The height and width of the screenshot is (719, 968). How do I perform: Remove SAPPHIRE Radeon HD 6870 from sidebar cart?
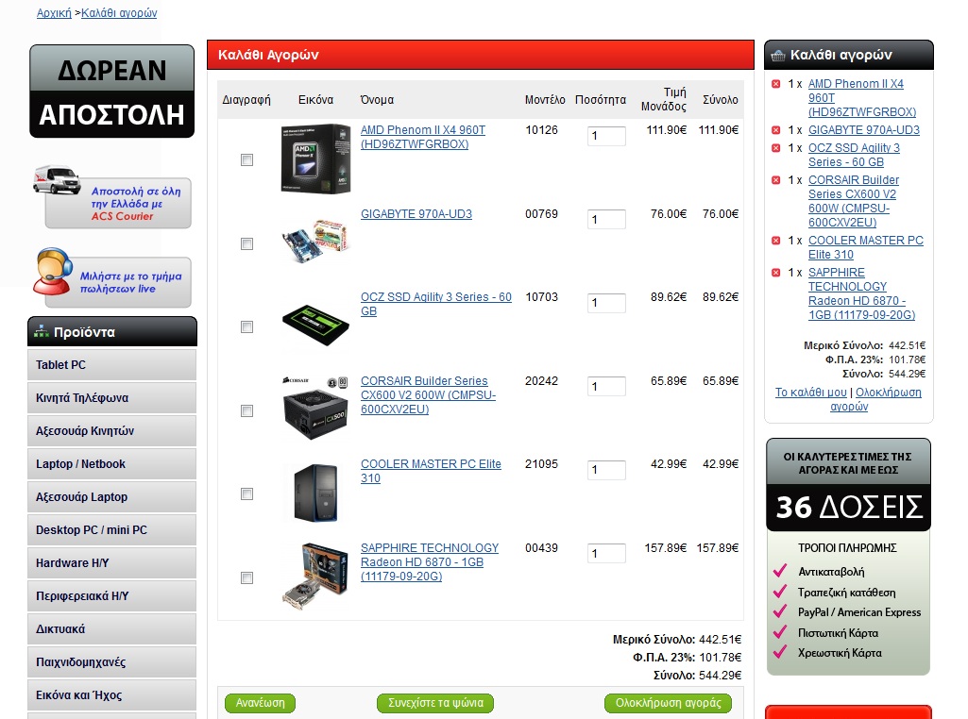(x=776, y=273)
